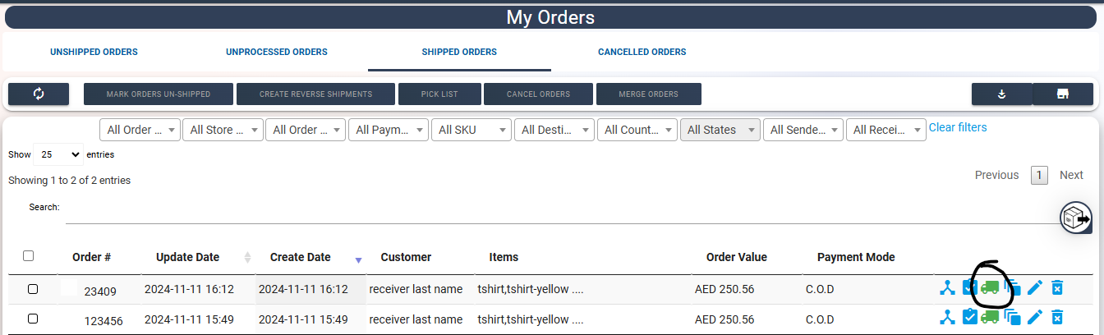
Task: Toggle the select-all orders checkbox
Action: (x=29, y=256)
